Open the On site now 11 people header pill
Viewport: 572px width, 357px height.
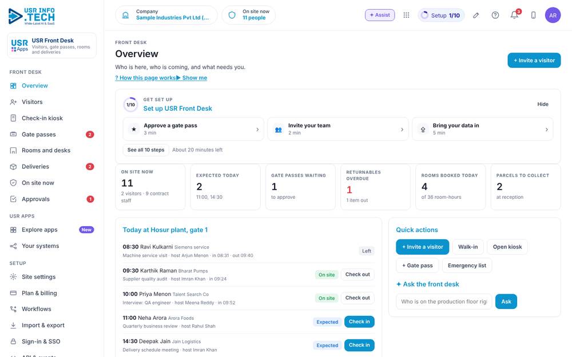tap(248, 15)
